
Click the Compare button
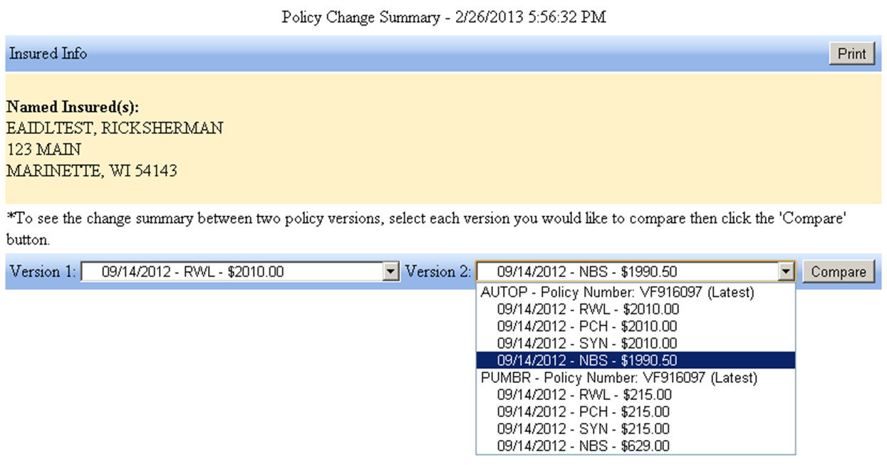pyautogui.click(x=838, y=271)
